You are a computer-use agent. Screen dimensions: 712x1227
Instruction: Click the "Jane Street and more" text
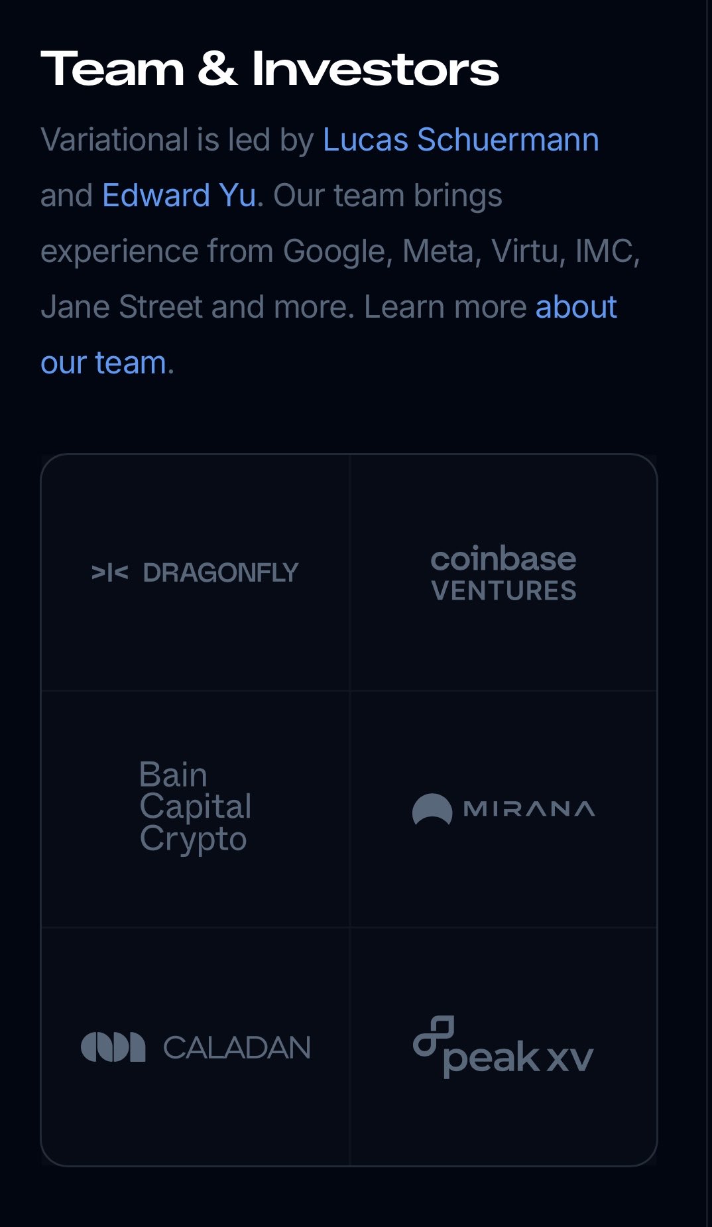pyautogui.click(x=198, y=307)
